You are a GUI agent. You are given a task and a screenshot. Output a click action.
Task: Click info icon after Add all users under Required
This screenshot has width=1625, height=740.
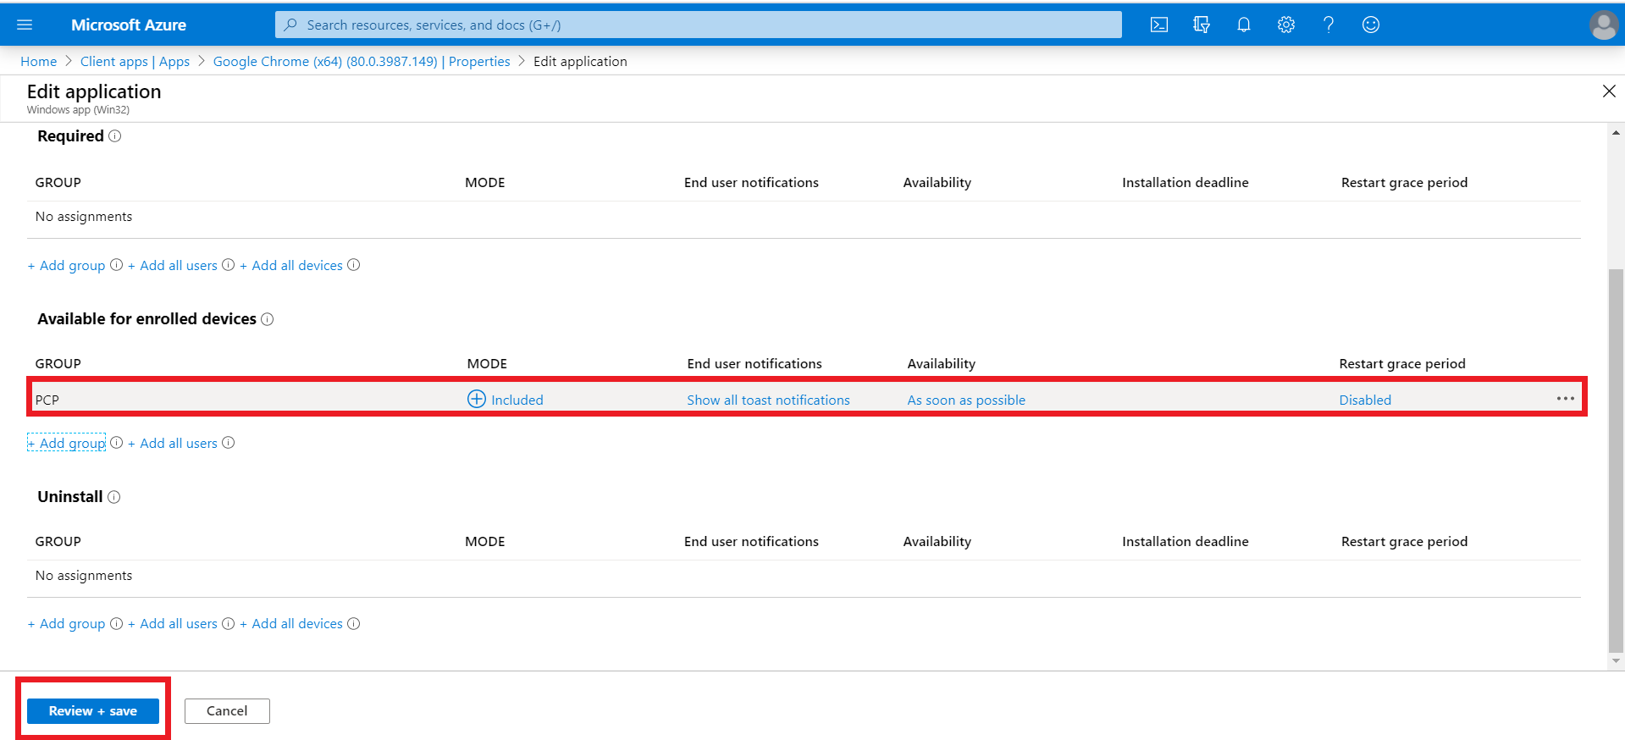(x=229, y=265)
